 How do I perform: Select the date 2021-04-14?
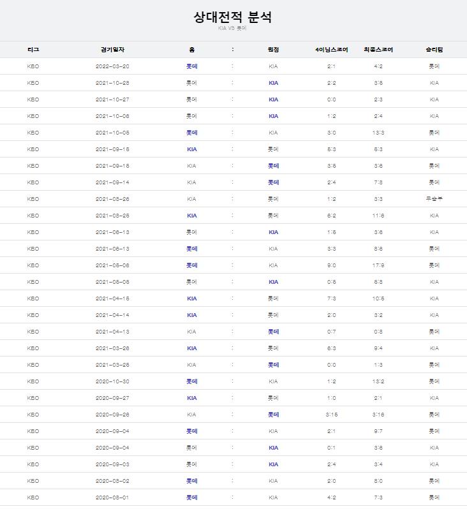click(112, 315)
